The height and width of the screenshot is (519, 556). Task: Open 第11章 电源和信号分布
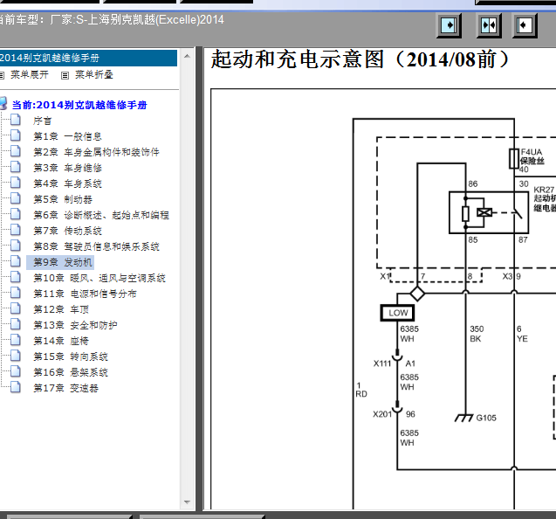pyautogui.click(x=85, y=294)
